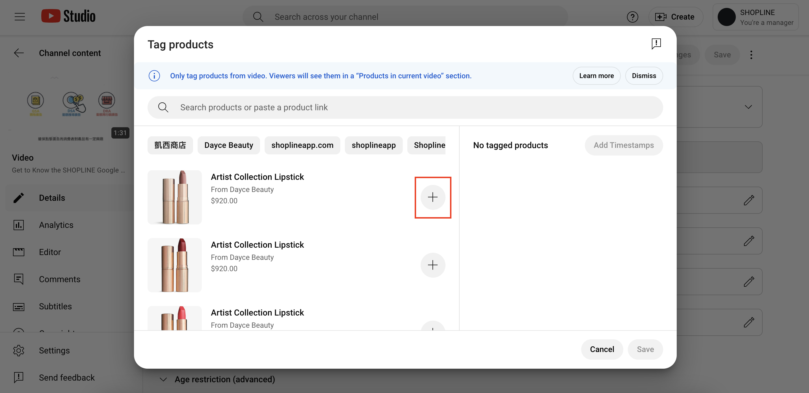Click the Add Timestamps button
Screen dimensions: 809x393
tap(623, 145)
